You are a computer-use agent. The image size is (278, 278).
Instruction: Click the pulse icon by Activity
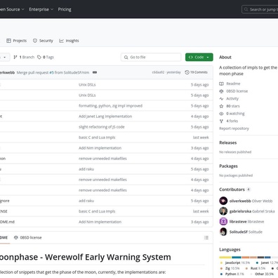point(221,98)
